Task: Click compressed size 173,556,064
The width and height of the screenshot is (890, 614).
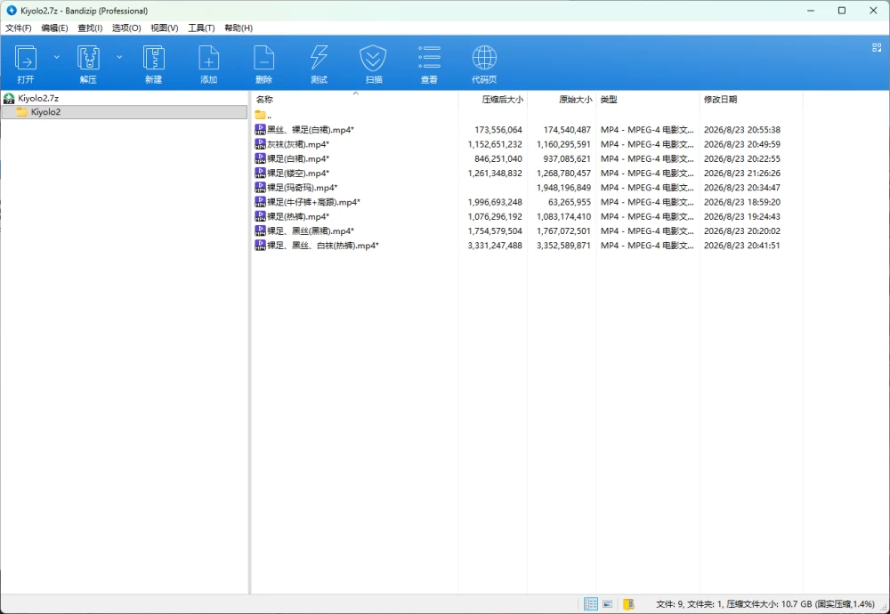Action: [x=498, y=130]
